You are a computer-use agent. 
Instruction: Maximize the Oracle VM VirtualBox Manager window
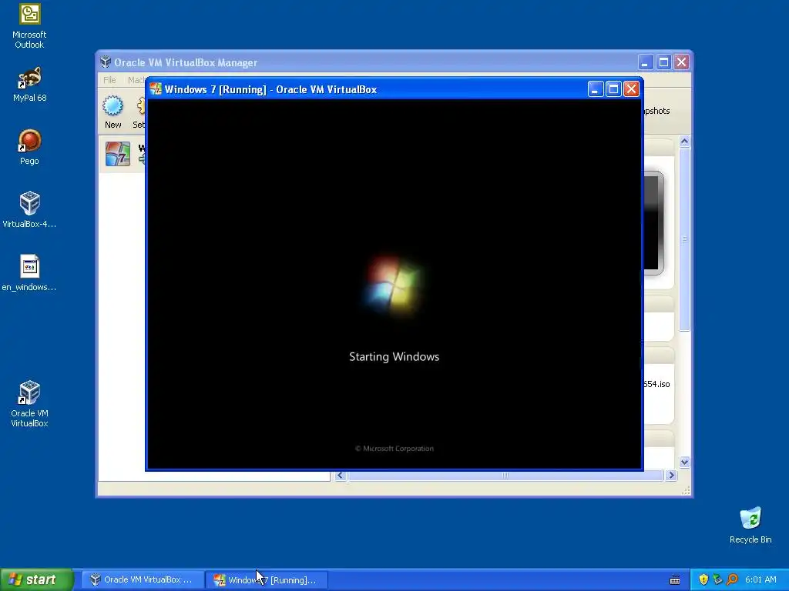click(663, 62)
